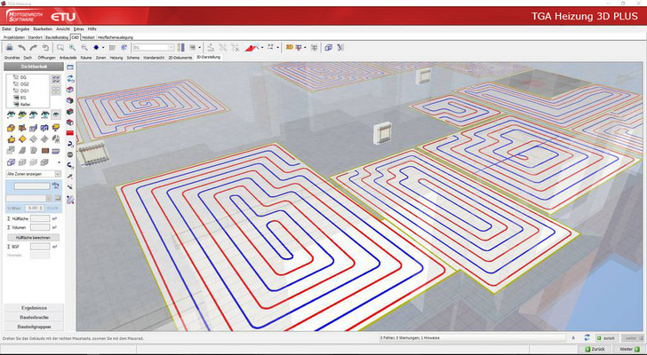647x355 pixels.
Task: Open the Extras menu
Action: (79, 29)
